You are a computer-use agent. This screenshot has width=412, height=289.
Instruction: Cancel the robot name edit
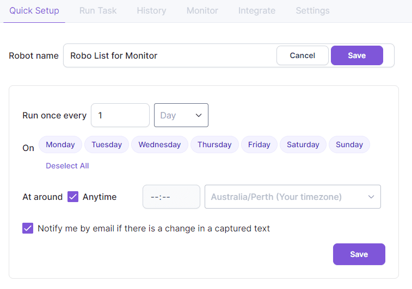[x=303, y=55]
